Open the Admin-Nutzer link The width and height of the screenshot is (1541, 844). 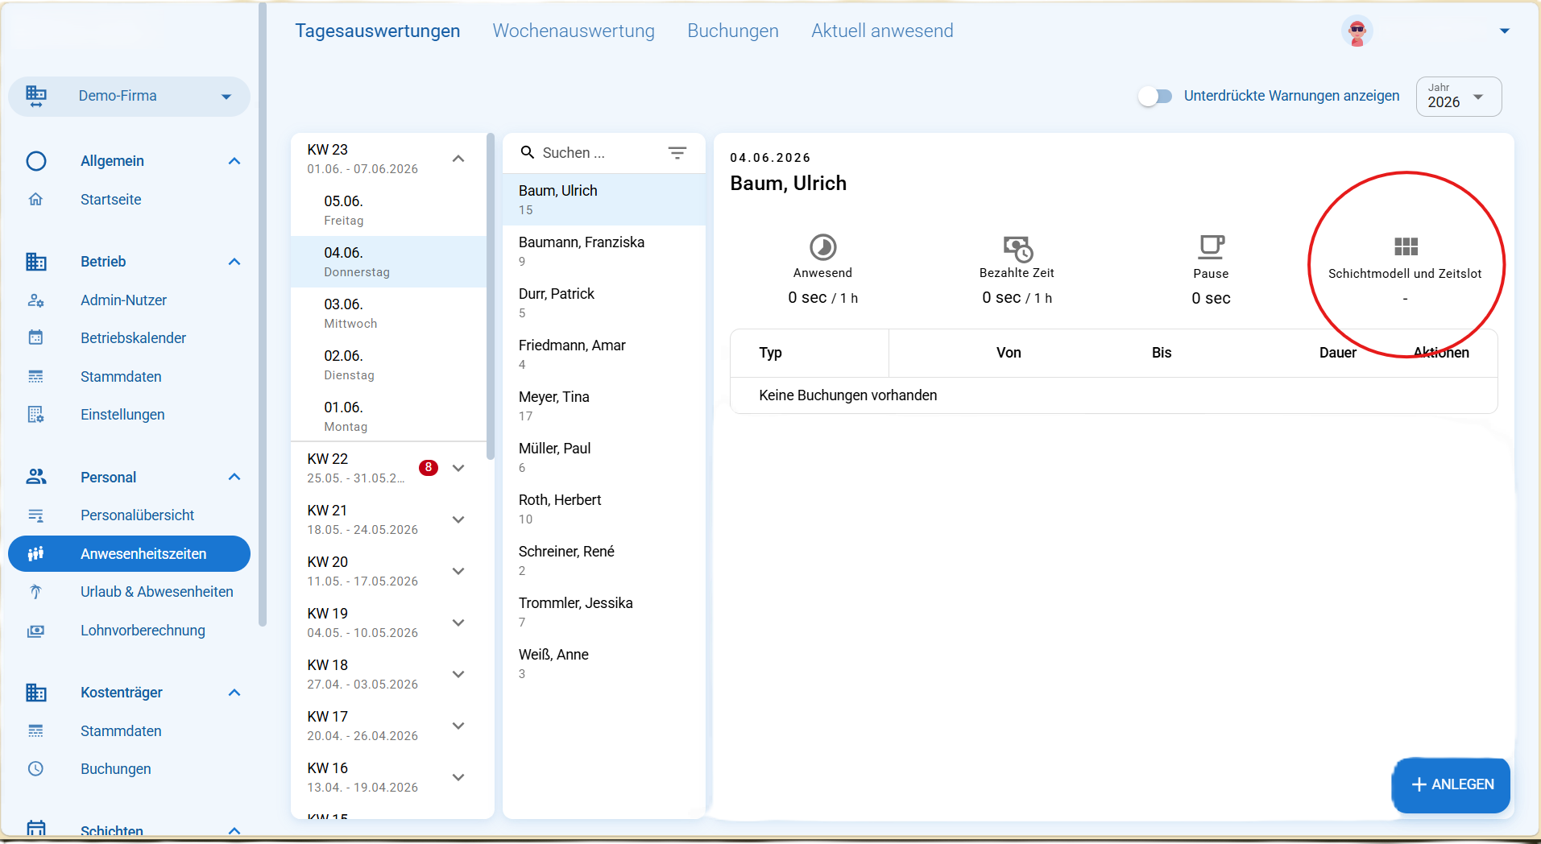[x=123, y=300]
